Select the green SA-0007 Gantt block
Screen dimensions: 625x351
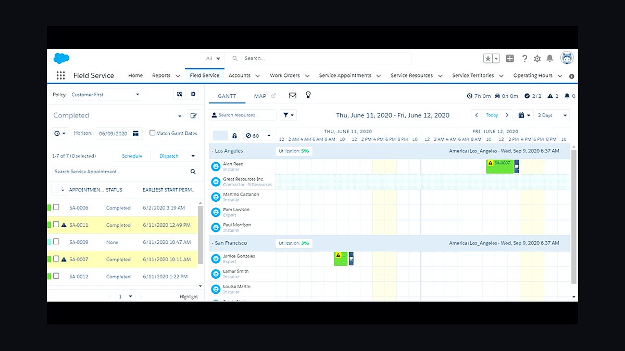[x=500, y=166]
